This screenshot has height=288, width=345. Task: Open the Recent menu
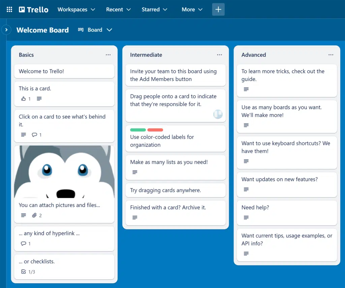click(x=118, y=9)
